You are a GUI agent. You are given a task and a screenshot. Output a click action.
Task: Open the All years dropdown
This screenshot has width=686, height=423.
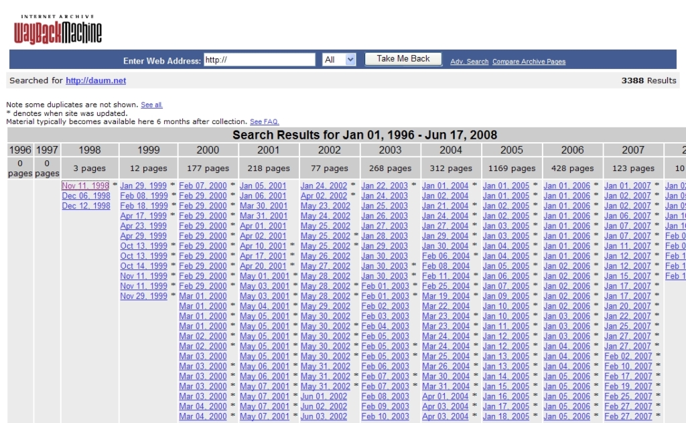(x=339, y=60)
